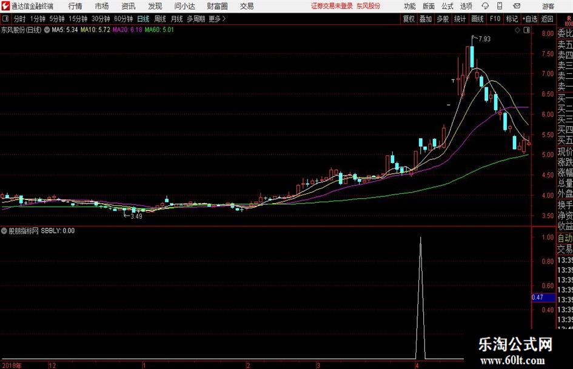This screenshot has width=573, height=369.
Task: Click the F10 company info button
Action: coord(495,19)
